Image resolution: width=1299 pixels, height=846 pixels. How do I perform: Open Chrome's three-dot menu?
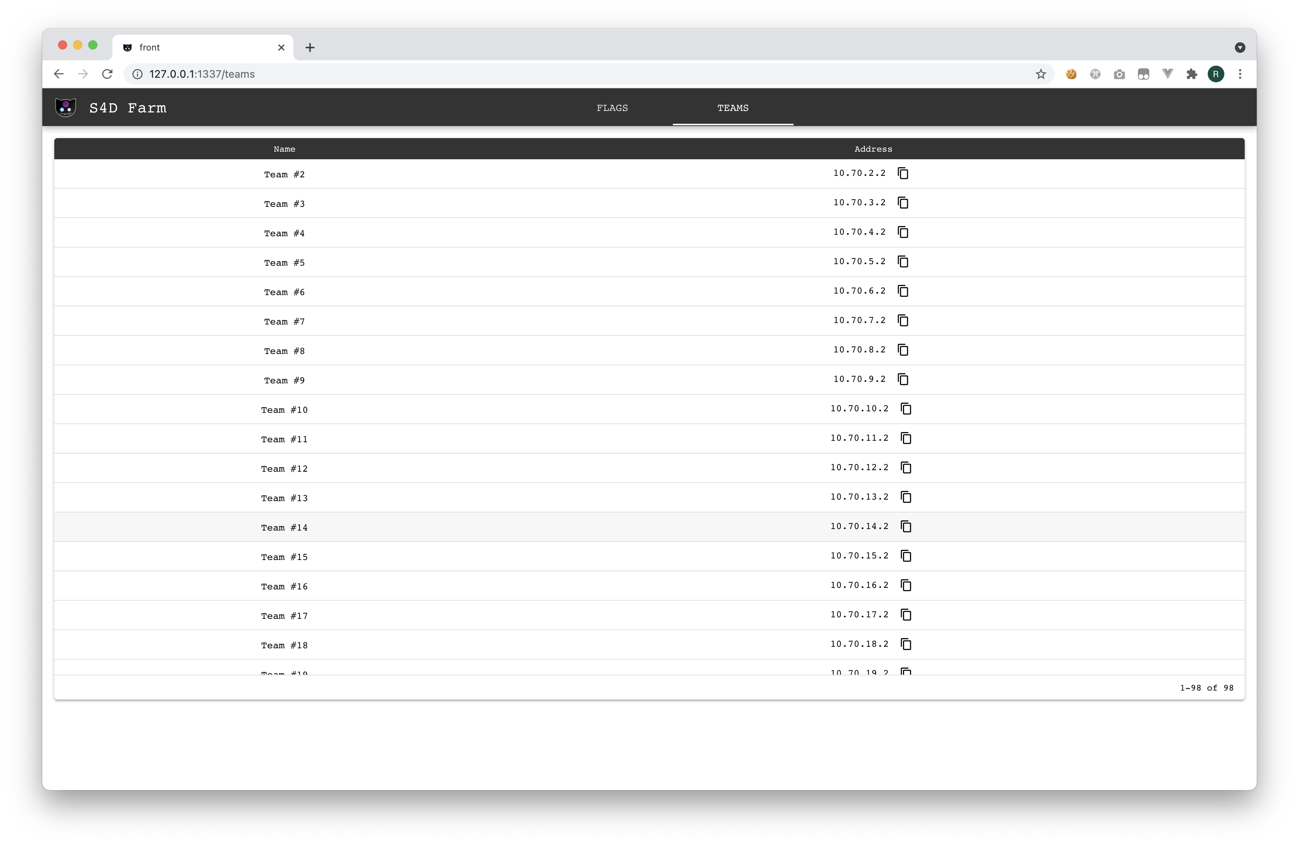[x=1239, y=74]
